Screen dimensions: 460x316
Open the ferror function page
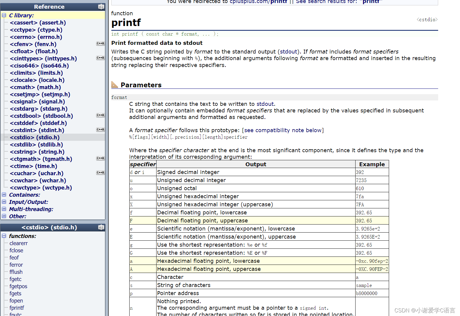(x=16, y=265)
